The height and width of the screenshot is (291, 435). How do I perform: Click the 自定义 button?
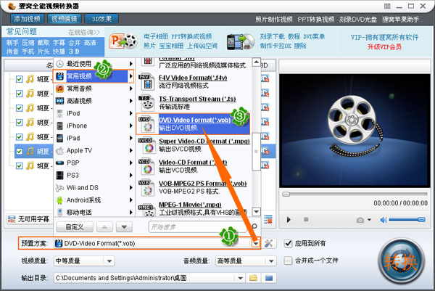point(75,227)
